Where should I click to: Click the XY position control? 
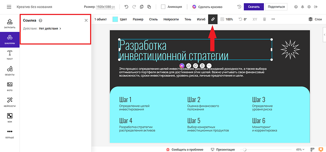pos(255,19)
